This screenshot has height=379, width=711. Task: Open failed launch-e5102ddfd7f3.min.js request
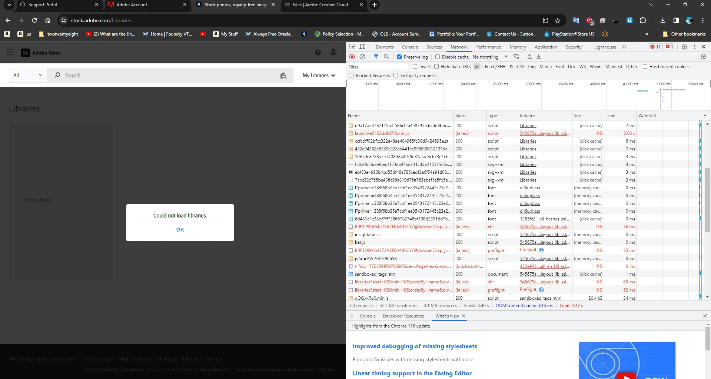(382, 133)
